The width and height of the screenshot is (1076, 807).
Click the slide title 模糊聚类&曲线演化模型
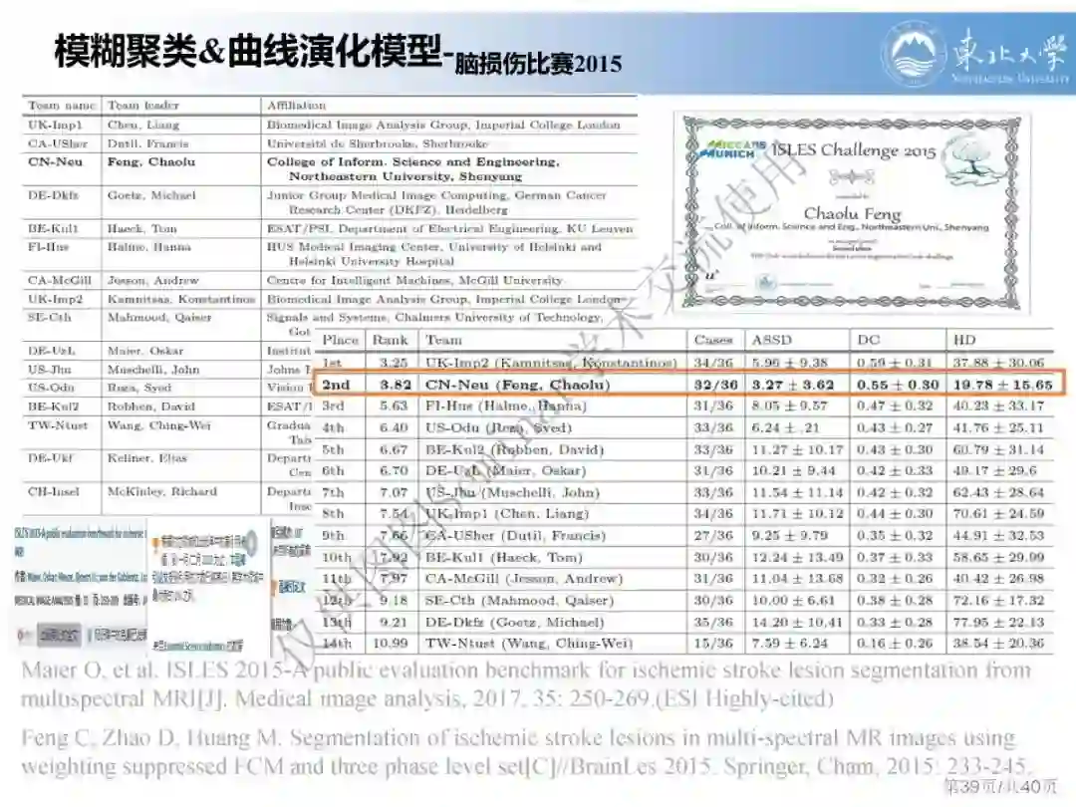point(247,52)
